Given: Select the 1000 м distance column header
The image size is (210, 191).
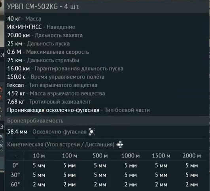Looking at the screenshot, I should 131,156.
